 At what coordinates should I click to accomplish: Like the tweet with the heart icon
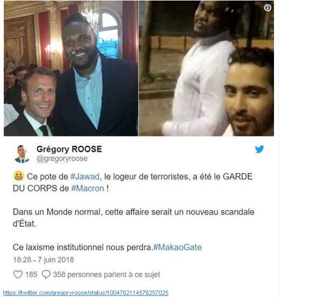pos(18,274)
